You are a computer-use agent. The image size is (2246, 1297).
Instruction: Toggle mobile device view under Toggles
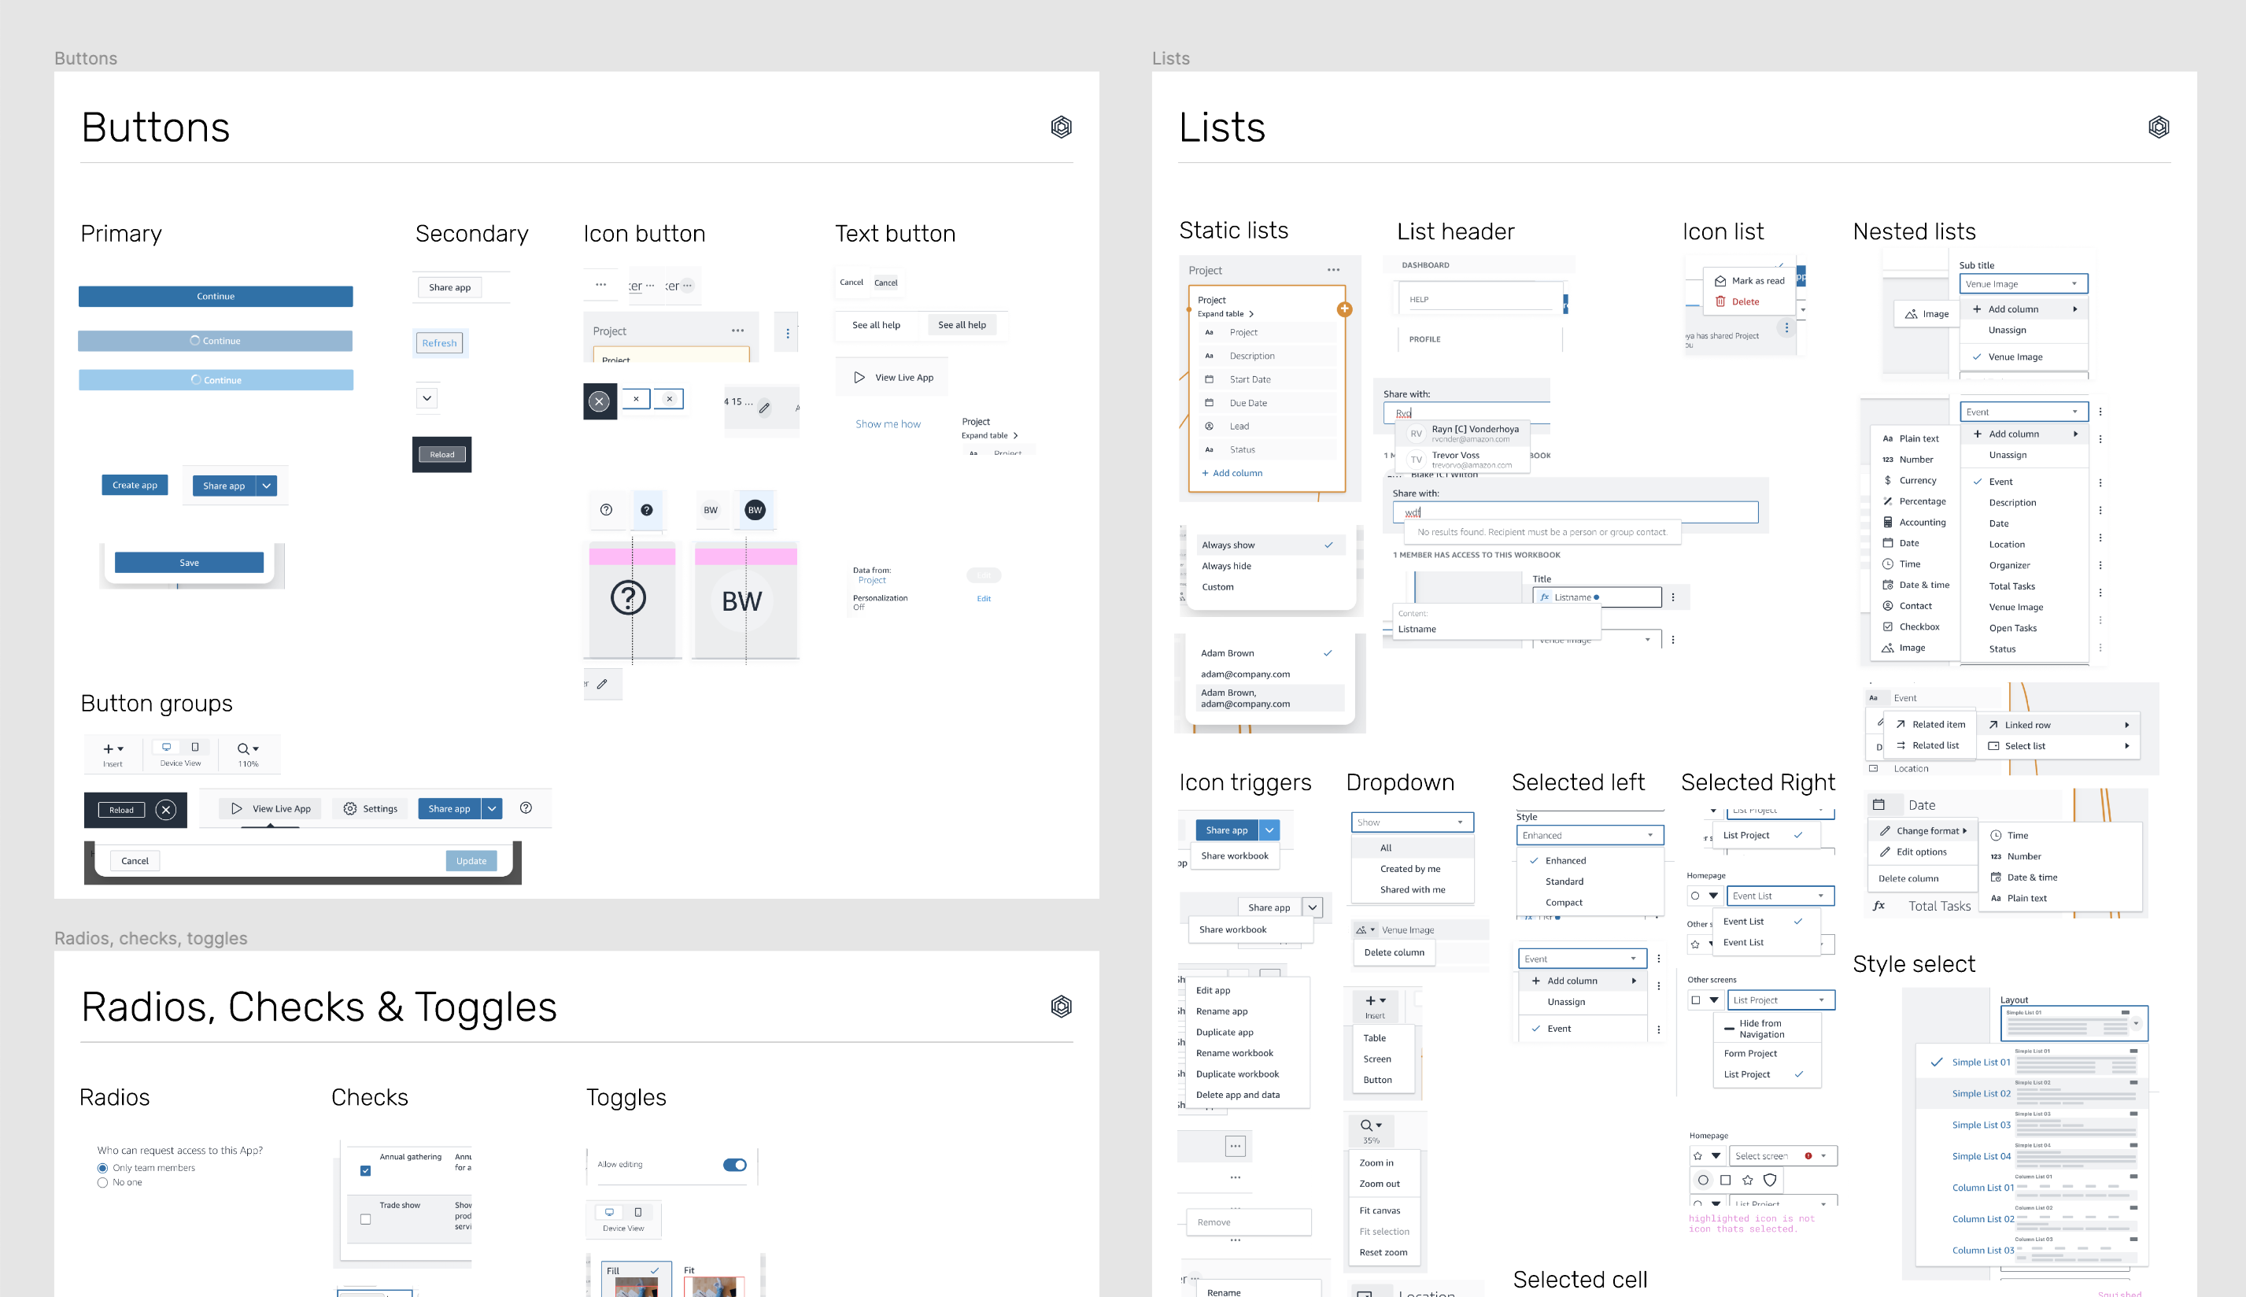point(637,1212)
